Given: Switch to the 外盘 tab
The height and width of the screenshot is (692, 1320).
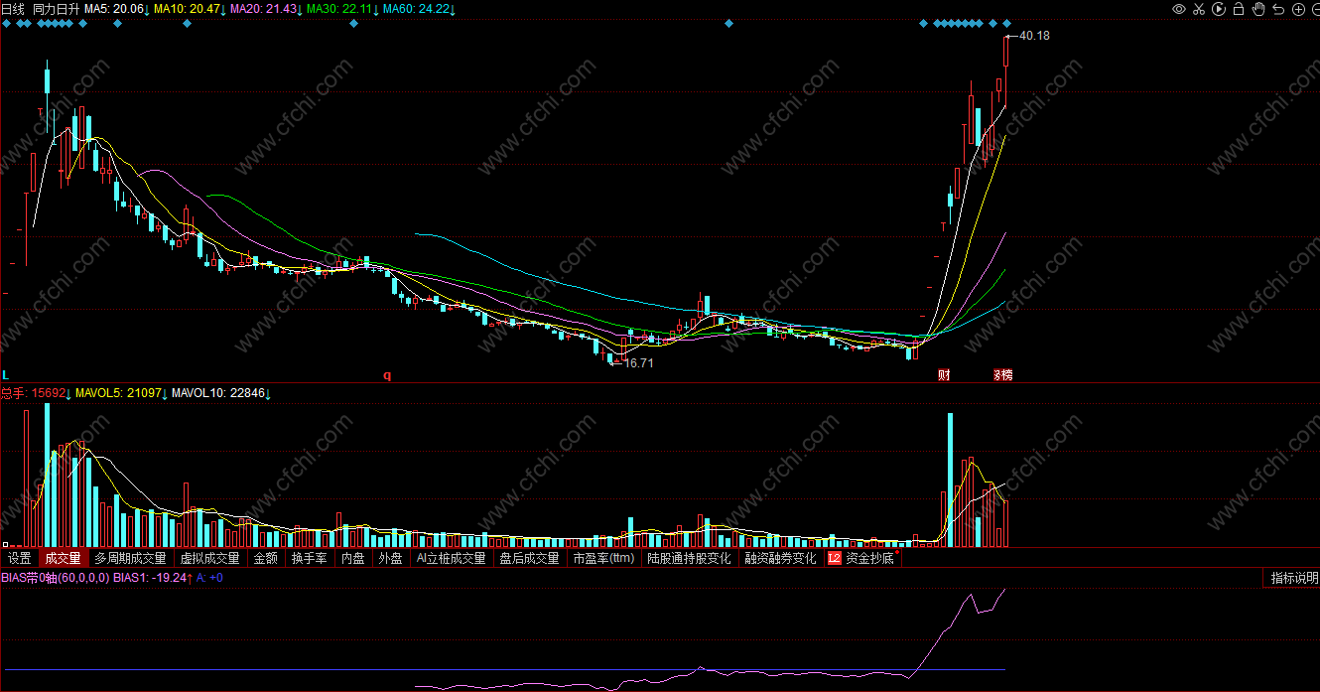Looking at the screenshot, I should point(391,558).
